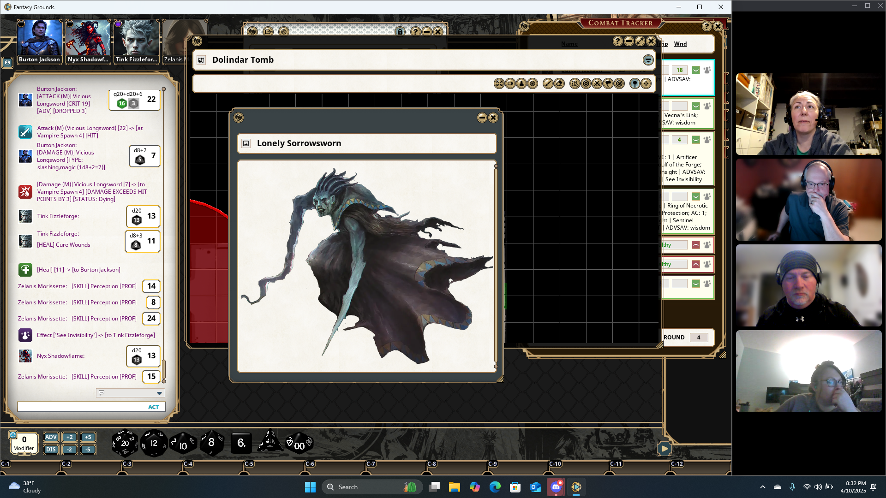
Task: Select the paintbrush drawing tool
Action: tap(548, 83)
